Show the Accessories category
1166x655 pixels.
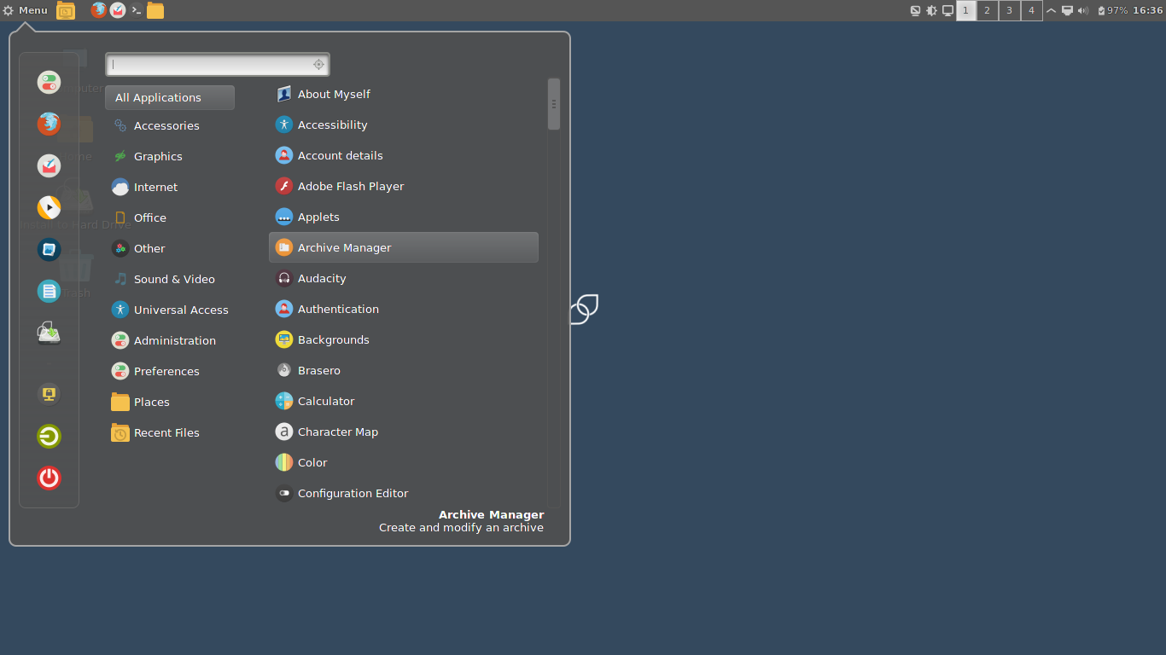tap(170, 125)
